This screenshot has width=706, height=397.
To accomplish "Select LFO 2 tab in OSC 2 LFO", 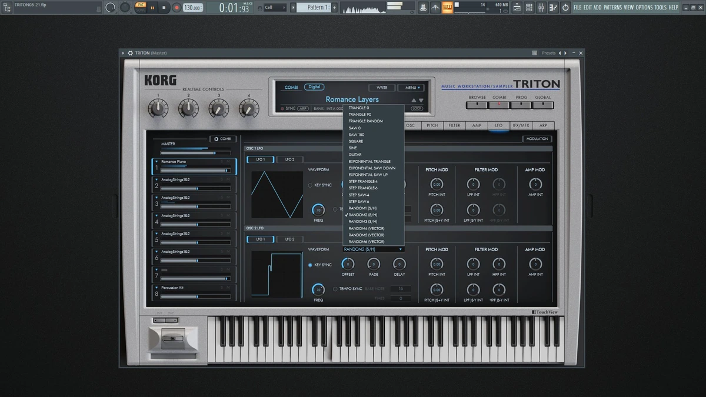I will click(289, 239).
